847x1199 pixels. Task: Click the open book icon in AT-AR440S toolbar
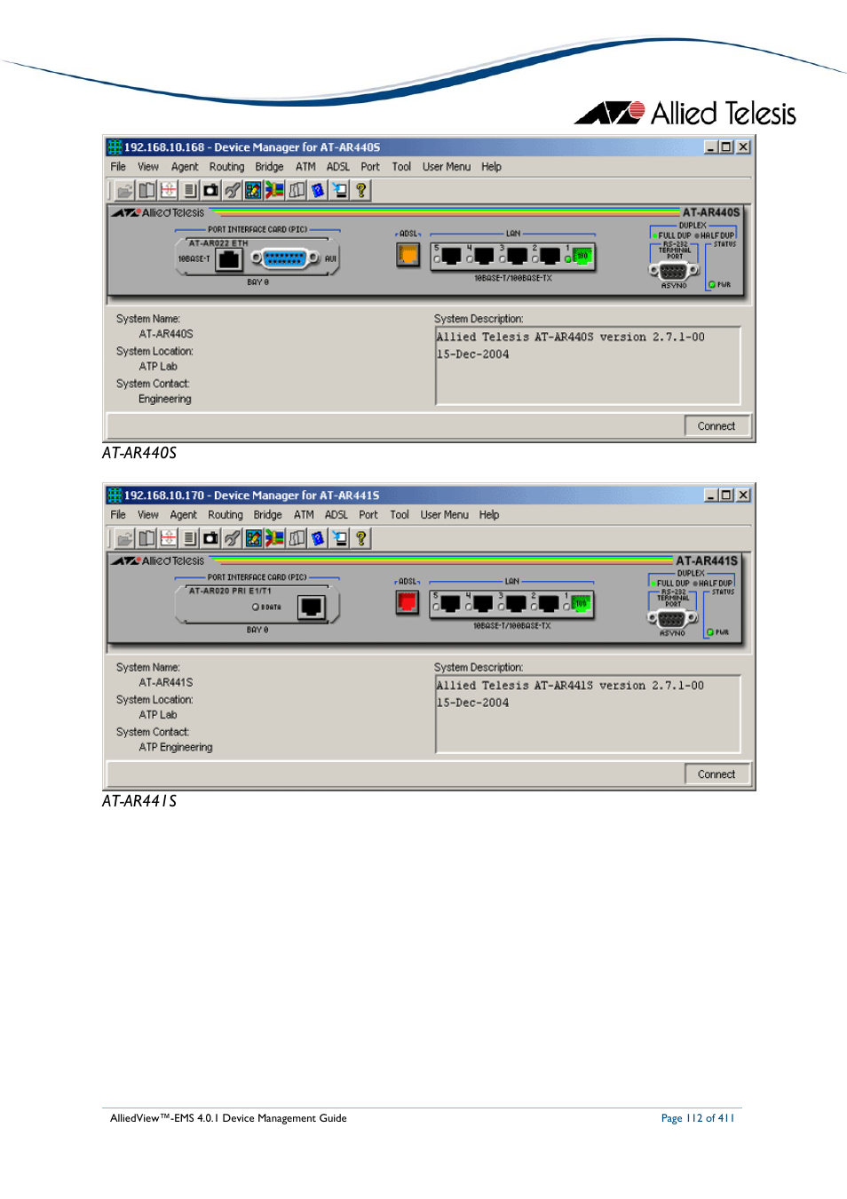(x=146, y=190)
